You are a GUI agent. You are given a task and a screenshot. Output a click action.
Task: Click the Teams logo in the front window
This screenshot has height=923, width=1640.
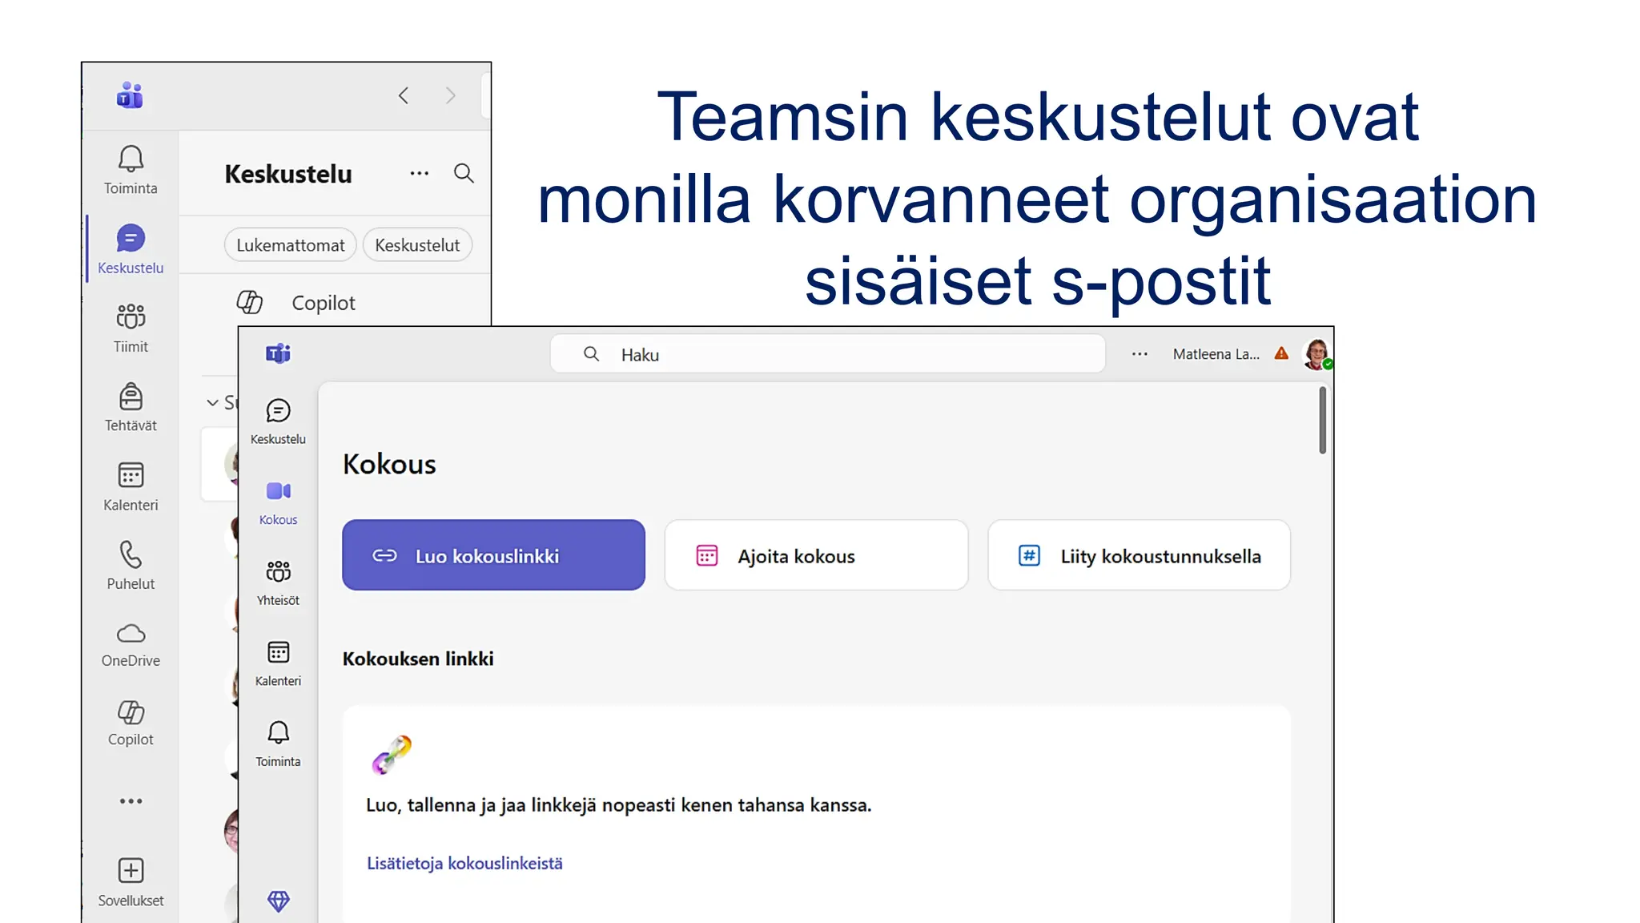coord(278,353)
